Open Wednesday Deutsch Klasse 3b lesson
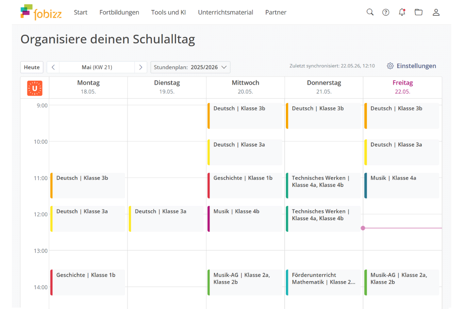Viewport: 463px width, 309px height. click(x=245, y=116)
